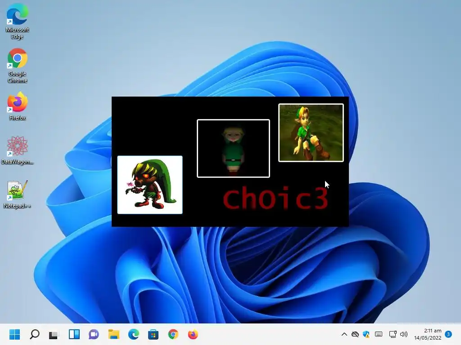Open the touch keyboard tray icon
Image resolution: width=461 pixels, height=345 pixels.
click(379, 334)
